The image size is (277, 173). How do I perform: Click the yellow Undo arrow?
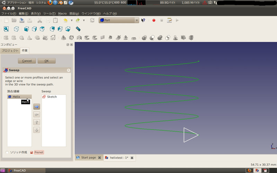coord(65,20)
